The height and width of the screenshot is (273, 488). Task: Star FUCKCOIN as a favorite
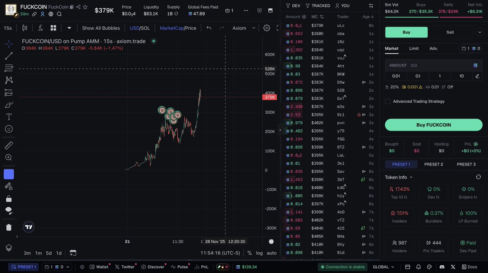coord(85,7)
